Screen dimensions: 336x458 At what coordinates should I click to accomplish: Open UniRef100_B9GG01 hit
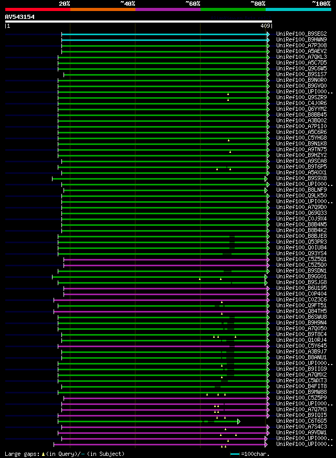(x=301, y=276)
